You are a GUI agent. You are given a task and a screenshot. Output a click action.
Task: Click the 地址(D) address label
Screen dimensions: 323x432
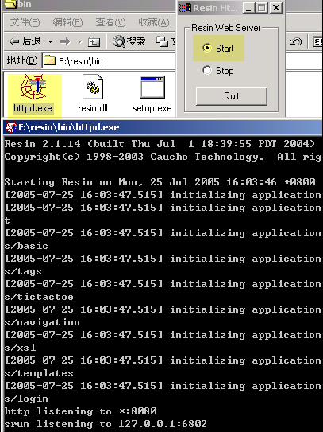[22, 60]
